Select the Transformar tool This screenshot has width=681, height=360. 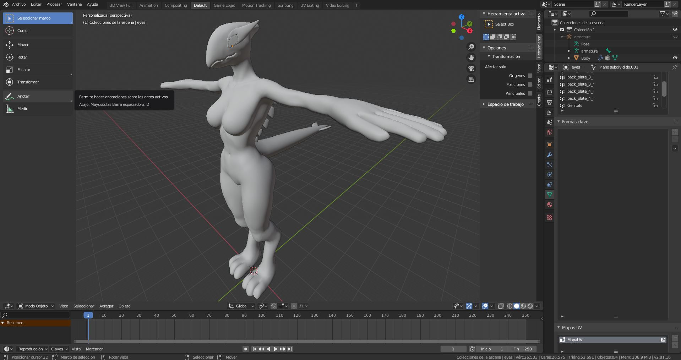pos(38,82)
